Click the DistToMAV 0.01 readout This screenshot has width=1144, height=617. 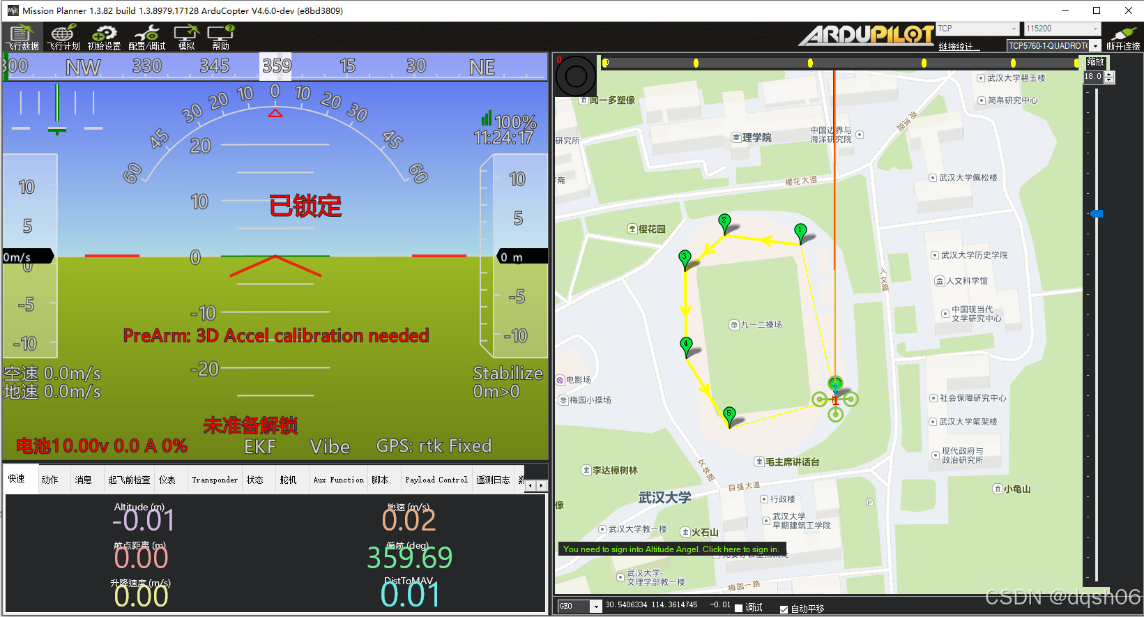(410, 595)
